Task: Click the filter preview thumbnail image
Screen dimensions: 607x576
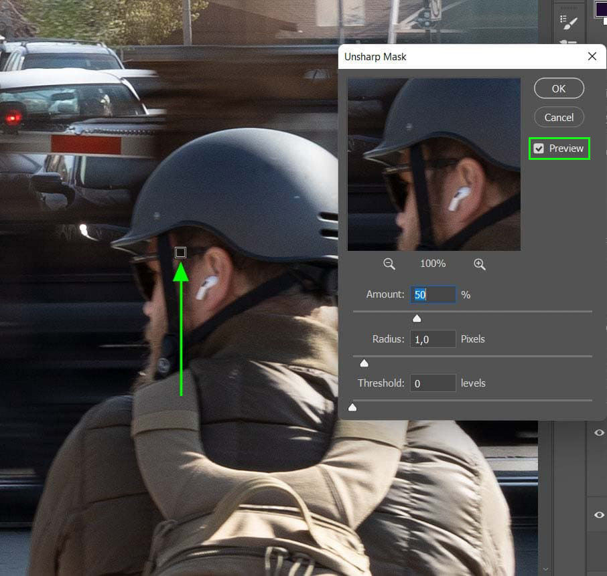Action: tap(433, 165)
